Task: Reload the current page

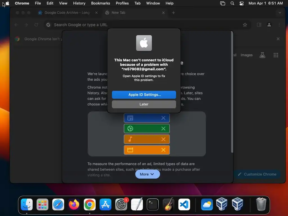Action: [x=36, y=25]
